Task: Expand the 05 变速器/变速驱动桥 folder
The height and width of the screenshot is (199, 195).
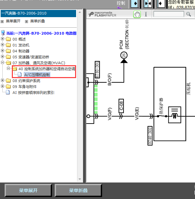Action: pos(2,56)
